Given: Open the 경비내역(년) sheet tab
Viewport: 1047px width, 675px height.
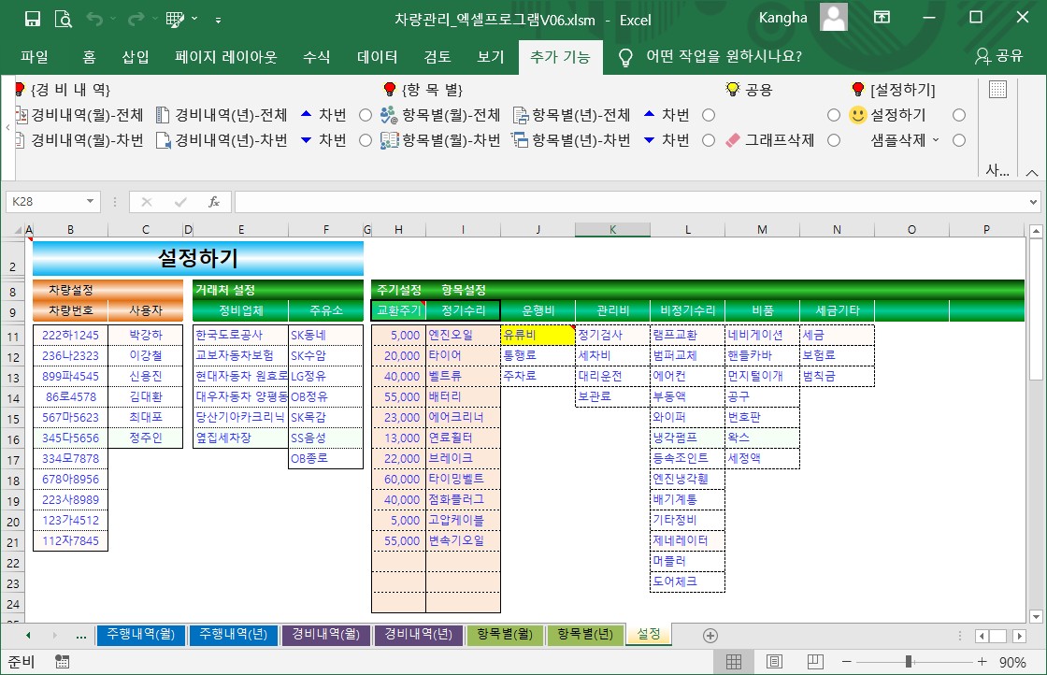Looking at the screenshot, I should 418,634.
